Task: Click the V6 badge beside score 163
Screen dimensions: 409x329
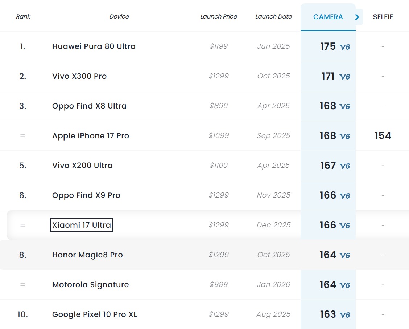Action: pos(344,315)
